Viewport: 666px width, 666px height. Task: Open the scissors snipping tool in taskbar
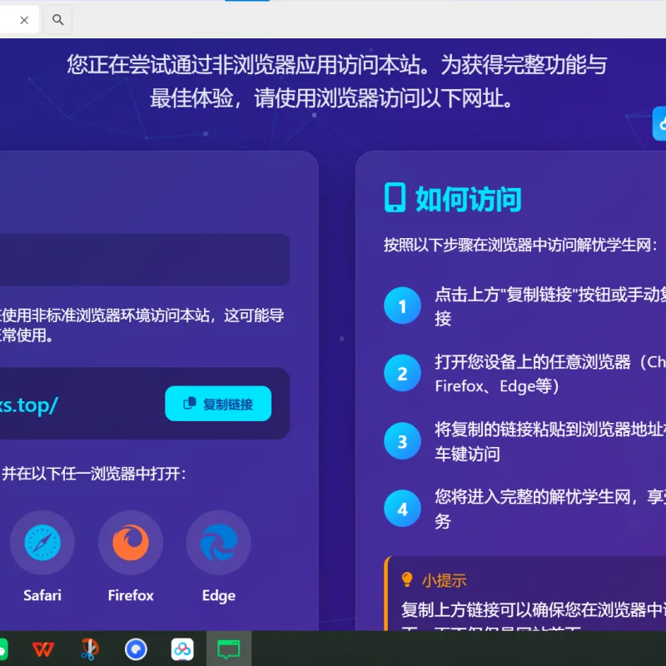(90, 649)
